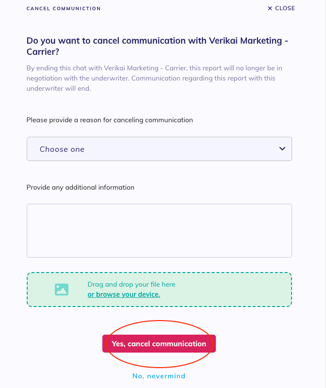The height and width of the screenshot is (388, 326).
Task: Click the X icon beside CLOSE
Action: [270, 8]
